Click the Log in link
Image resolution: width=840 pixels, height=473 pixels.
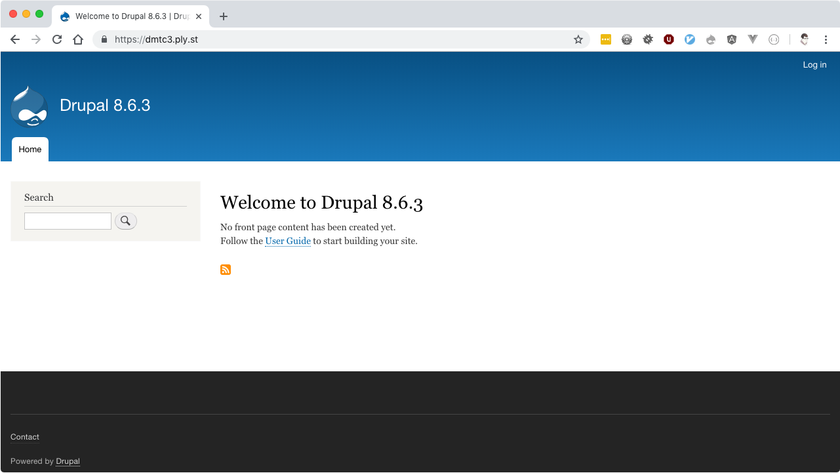[814, 65]
